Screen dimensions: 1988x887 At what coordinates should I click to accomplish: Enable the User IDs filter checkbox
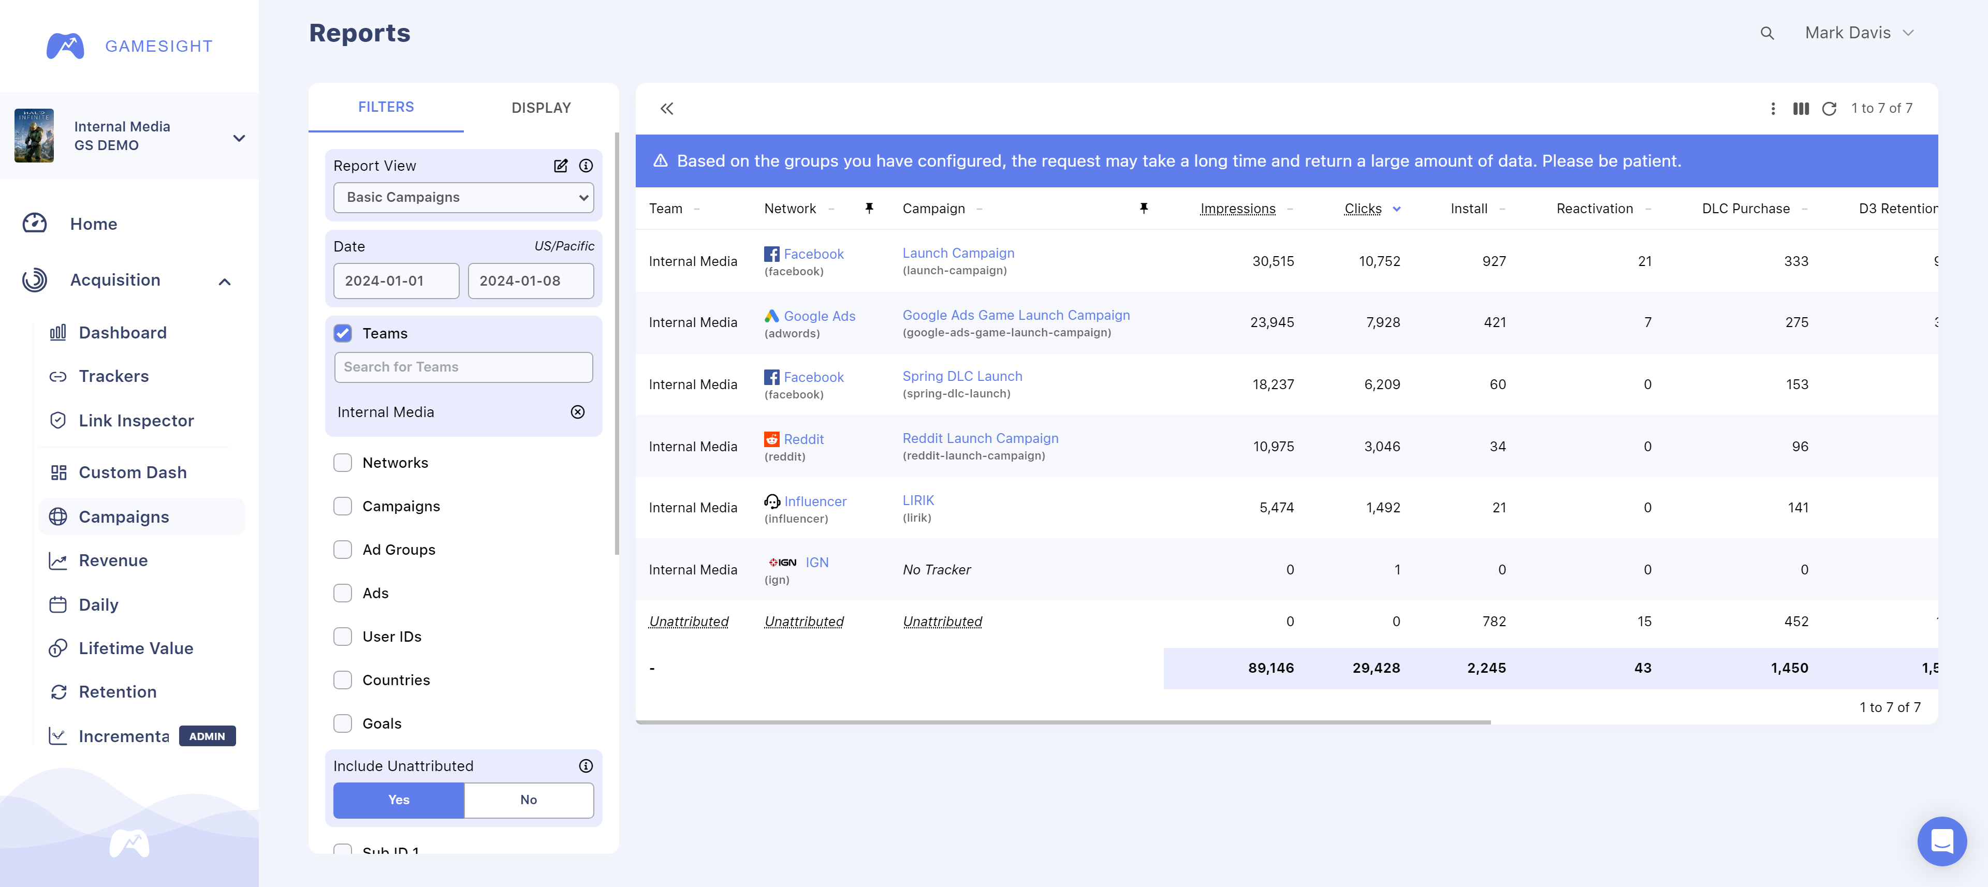[343, 637]
